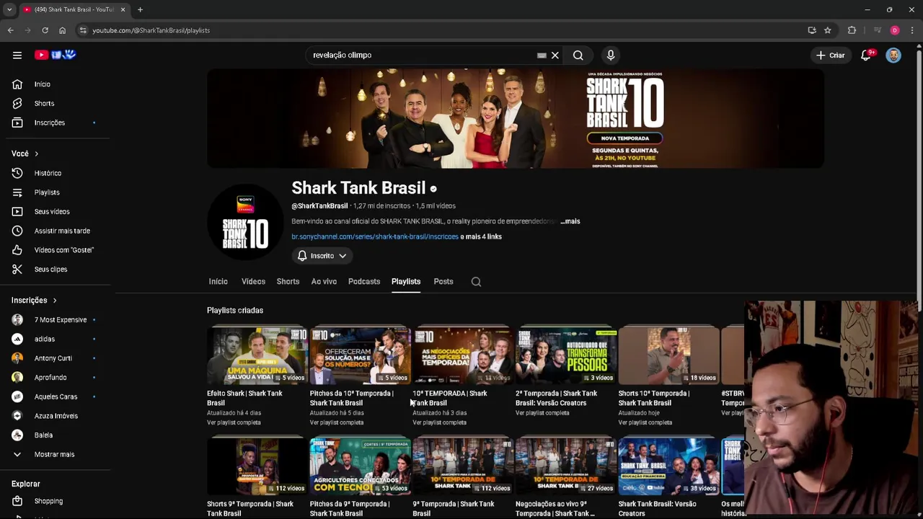Screen dimensions: 923x519
Task: Click Shark Tank Brasil channel avatar
Action: [x=245, y=223]
